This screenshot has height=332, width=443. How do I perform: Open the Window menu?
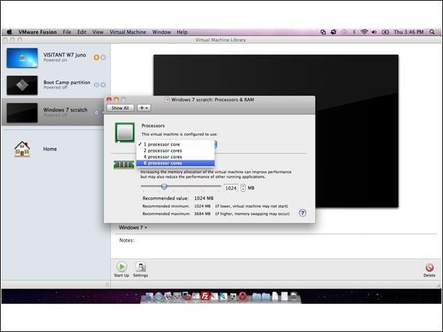pos(161,32)
